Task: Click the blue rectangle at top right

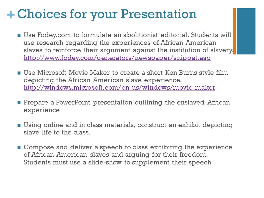Action: click(x=246, y=31)
